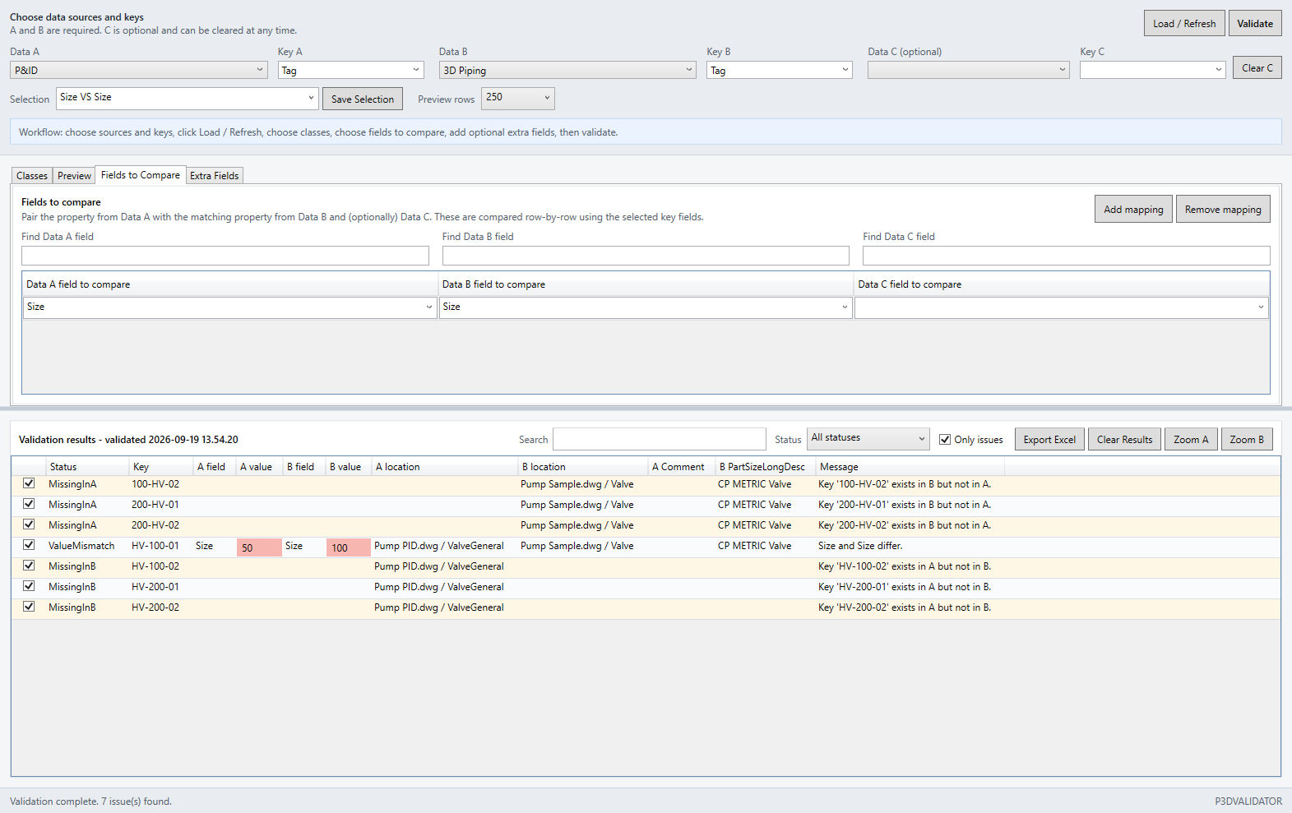Toggle the Only issues checkbox

[945, 440]
